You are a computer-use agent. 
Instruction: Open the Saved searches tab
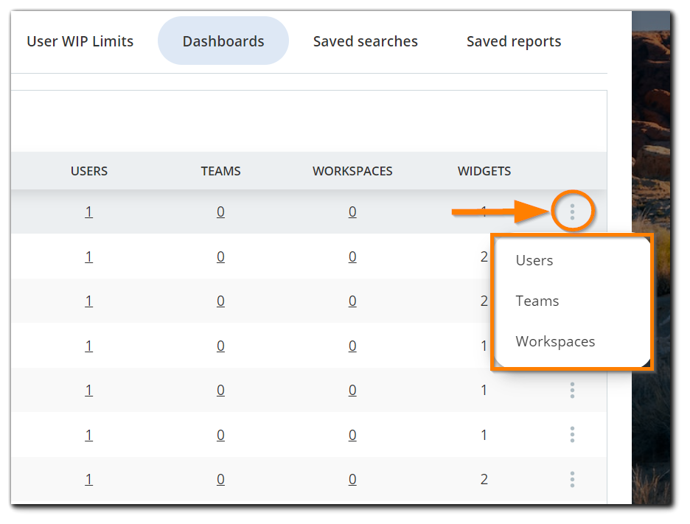pyautogui.click(x=364, y=41)
